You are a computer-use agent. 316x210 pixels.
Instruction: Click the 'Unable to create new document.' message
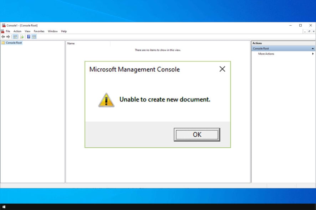[x=165, y=99]
